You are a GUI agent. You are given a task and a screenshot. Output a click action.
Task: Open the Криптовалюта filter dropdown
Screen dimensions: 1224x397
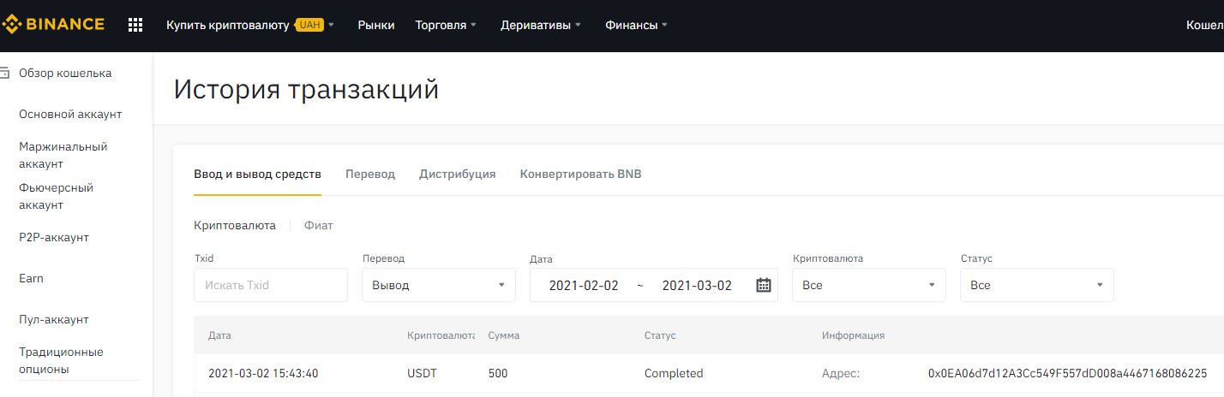click(x=868, y=285)
